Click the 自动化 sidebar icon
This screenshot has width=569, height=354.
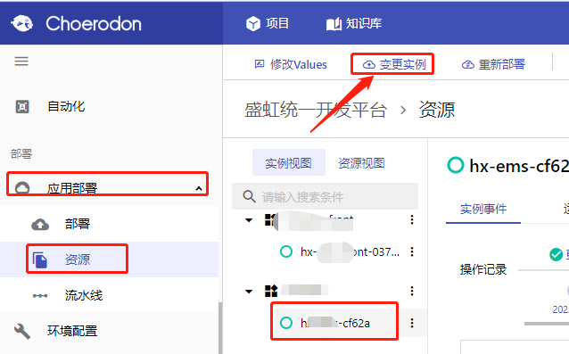pyautogui.click(x=22, y=107)
